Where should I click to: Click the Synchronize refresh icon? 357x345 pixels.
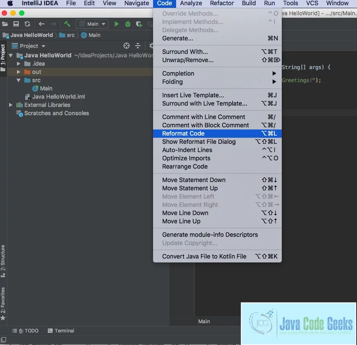coord(27,24)
